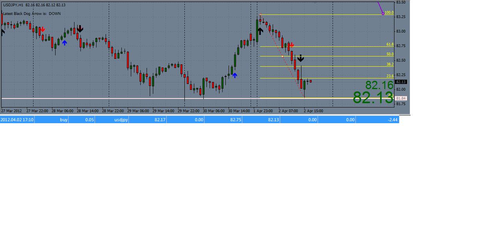Click the Latest Black Dog Arrow DOWN label
The height and width of the screenshot is (226, 502).
32,13
